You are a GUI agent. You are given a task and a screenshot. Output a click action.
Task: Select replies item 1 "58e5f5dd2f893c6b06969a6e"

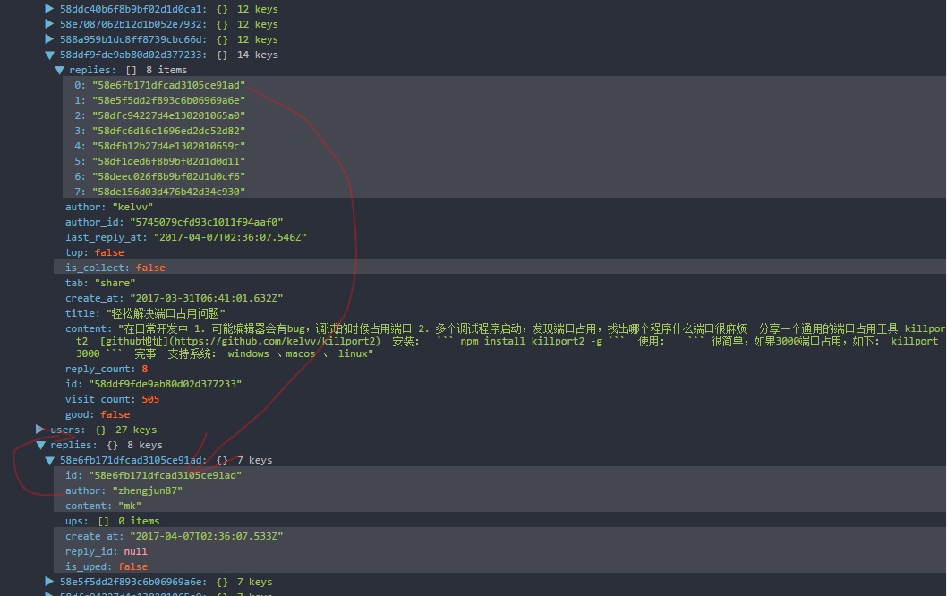click(504, 100)
